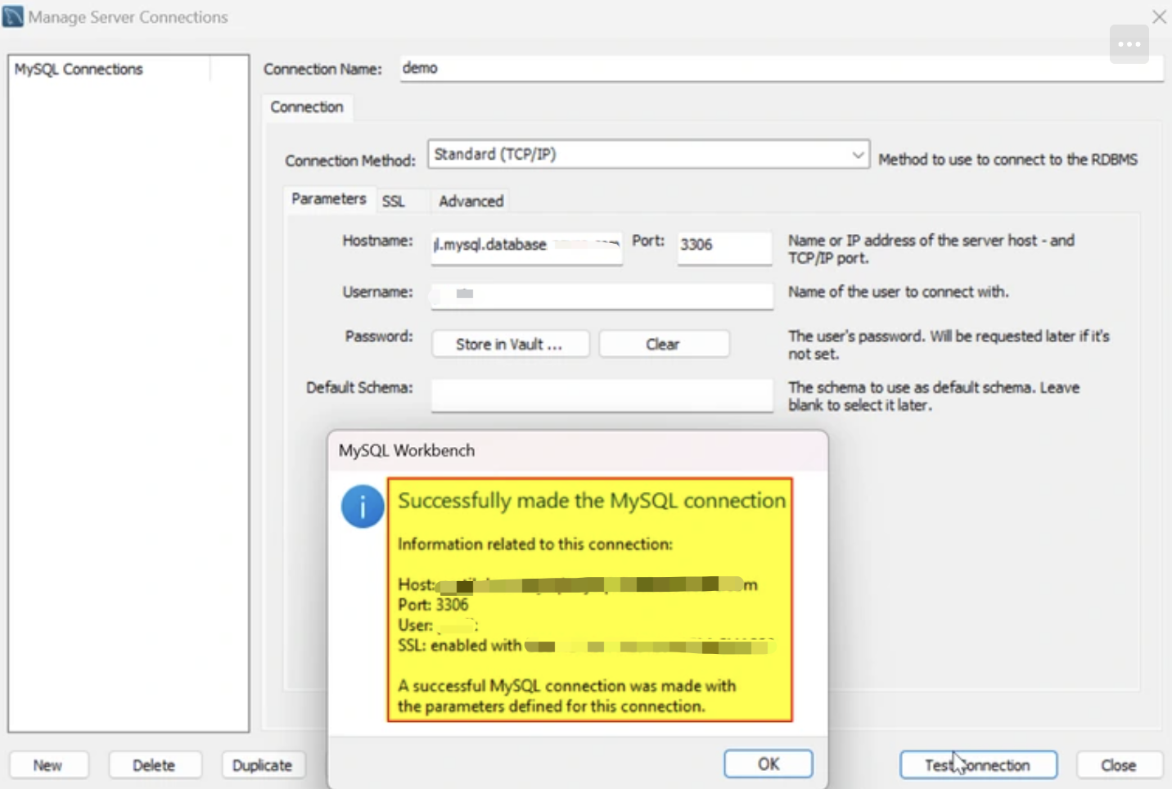Focus the Connection Name field
The width and height of the screenshot is (1172, 789).
click(x=781, y=69)
